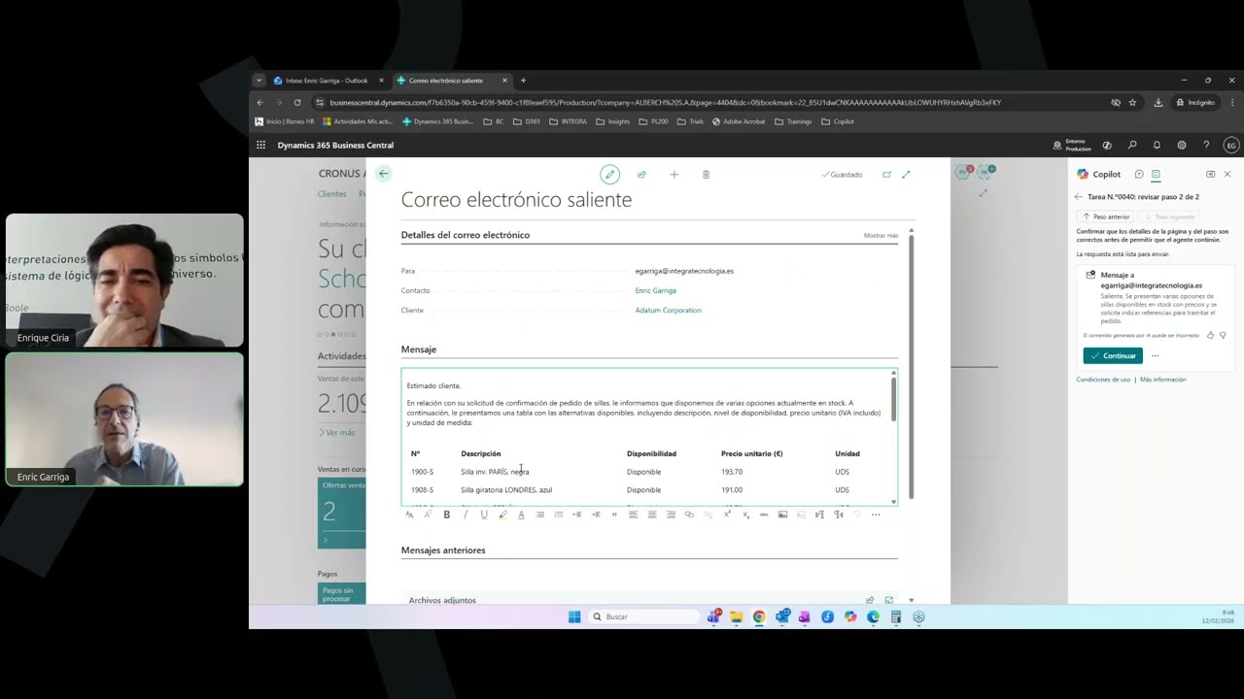This screenshot has width=1244, height=699.
Task: Open the EG user account avatar
Action: coord(1231,146)
